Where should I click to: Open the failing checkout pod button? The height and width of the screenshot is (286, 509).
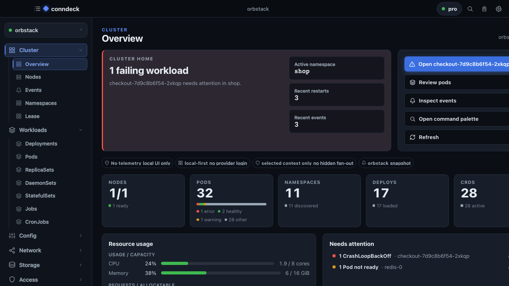[457, 64]
